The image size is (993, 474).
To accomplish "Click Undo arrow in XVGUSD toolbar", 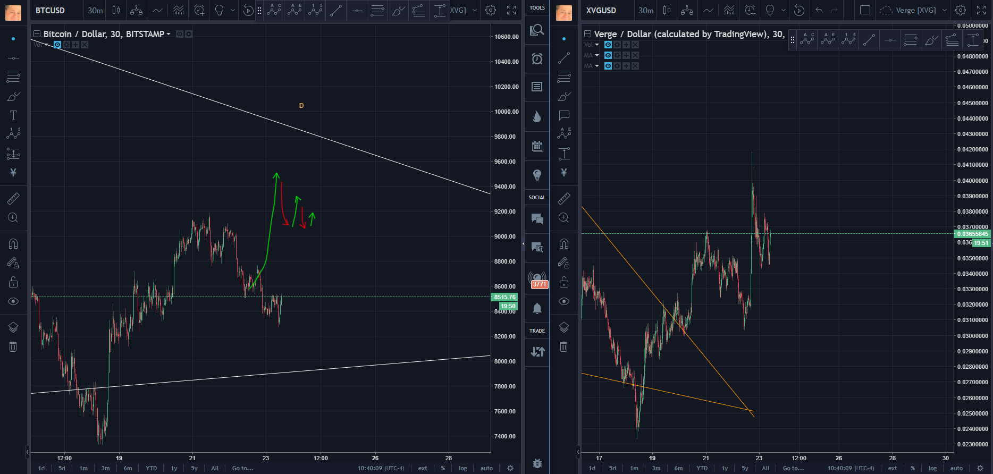I will click(819, 10).
